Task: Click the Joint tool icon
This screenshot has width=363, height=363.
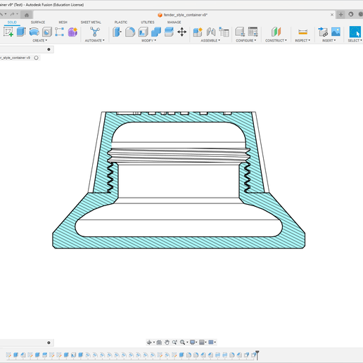Action: pos(211,32)
